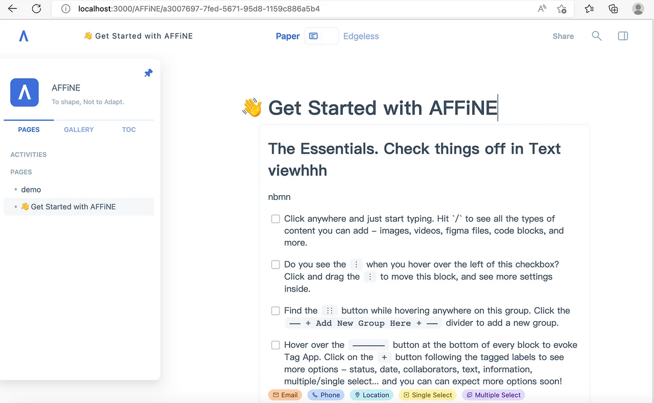The image size is (654, 403).
Task: Click the Email tag
Action: pos(285,395)
